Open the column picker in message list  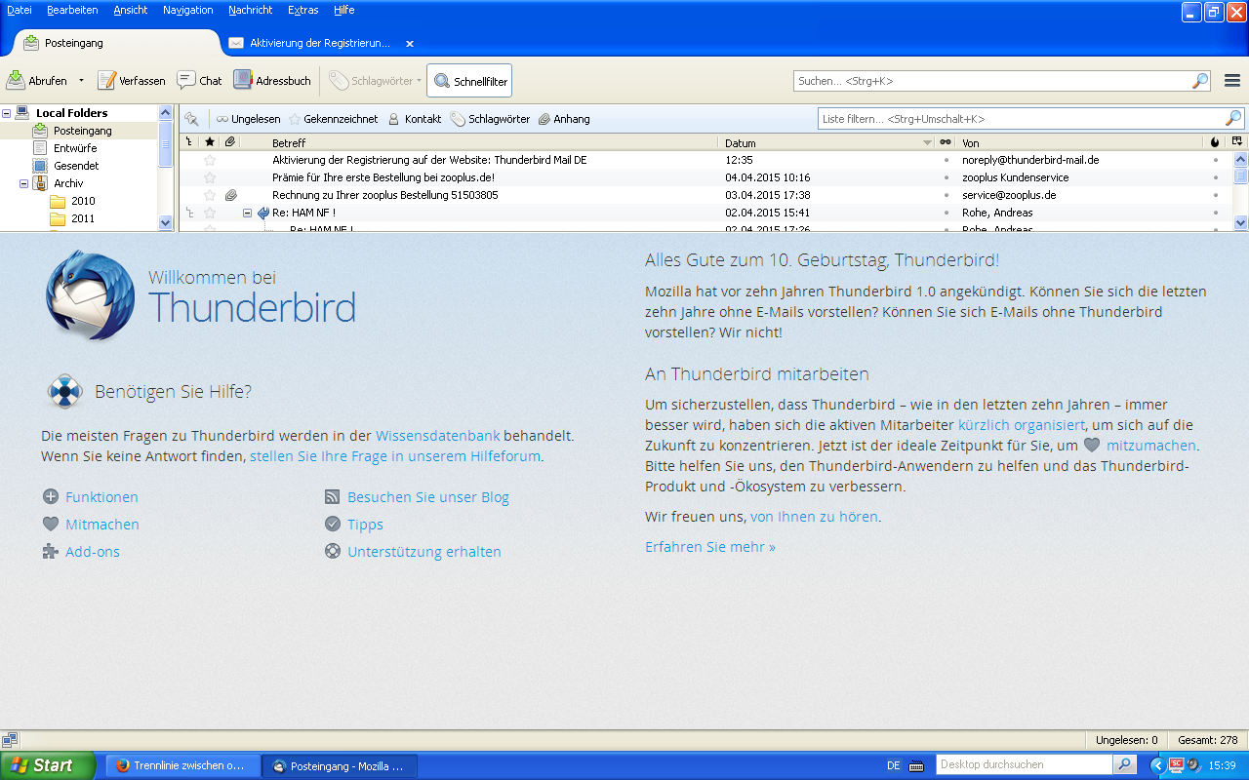click(1237, 142)
